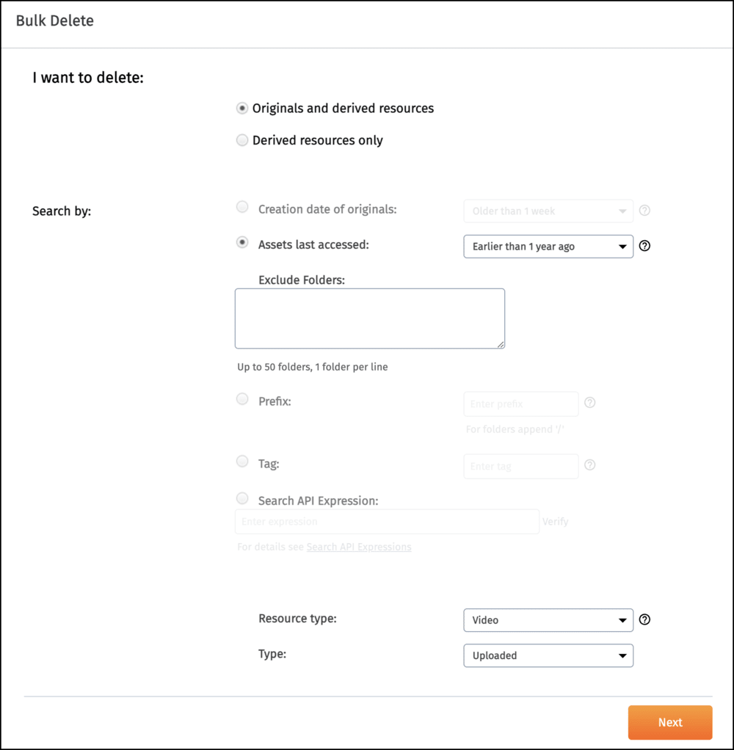Open the Resource type dropdown showing Video
Screen dimensions: 734x750
coord(548,619)
